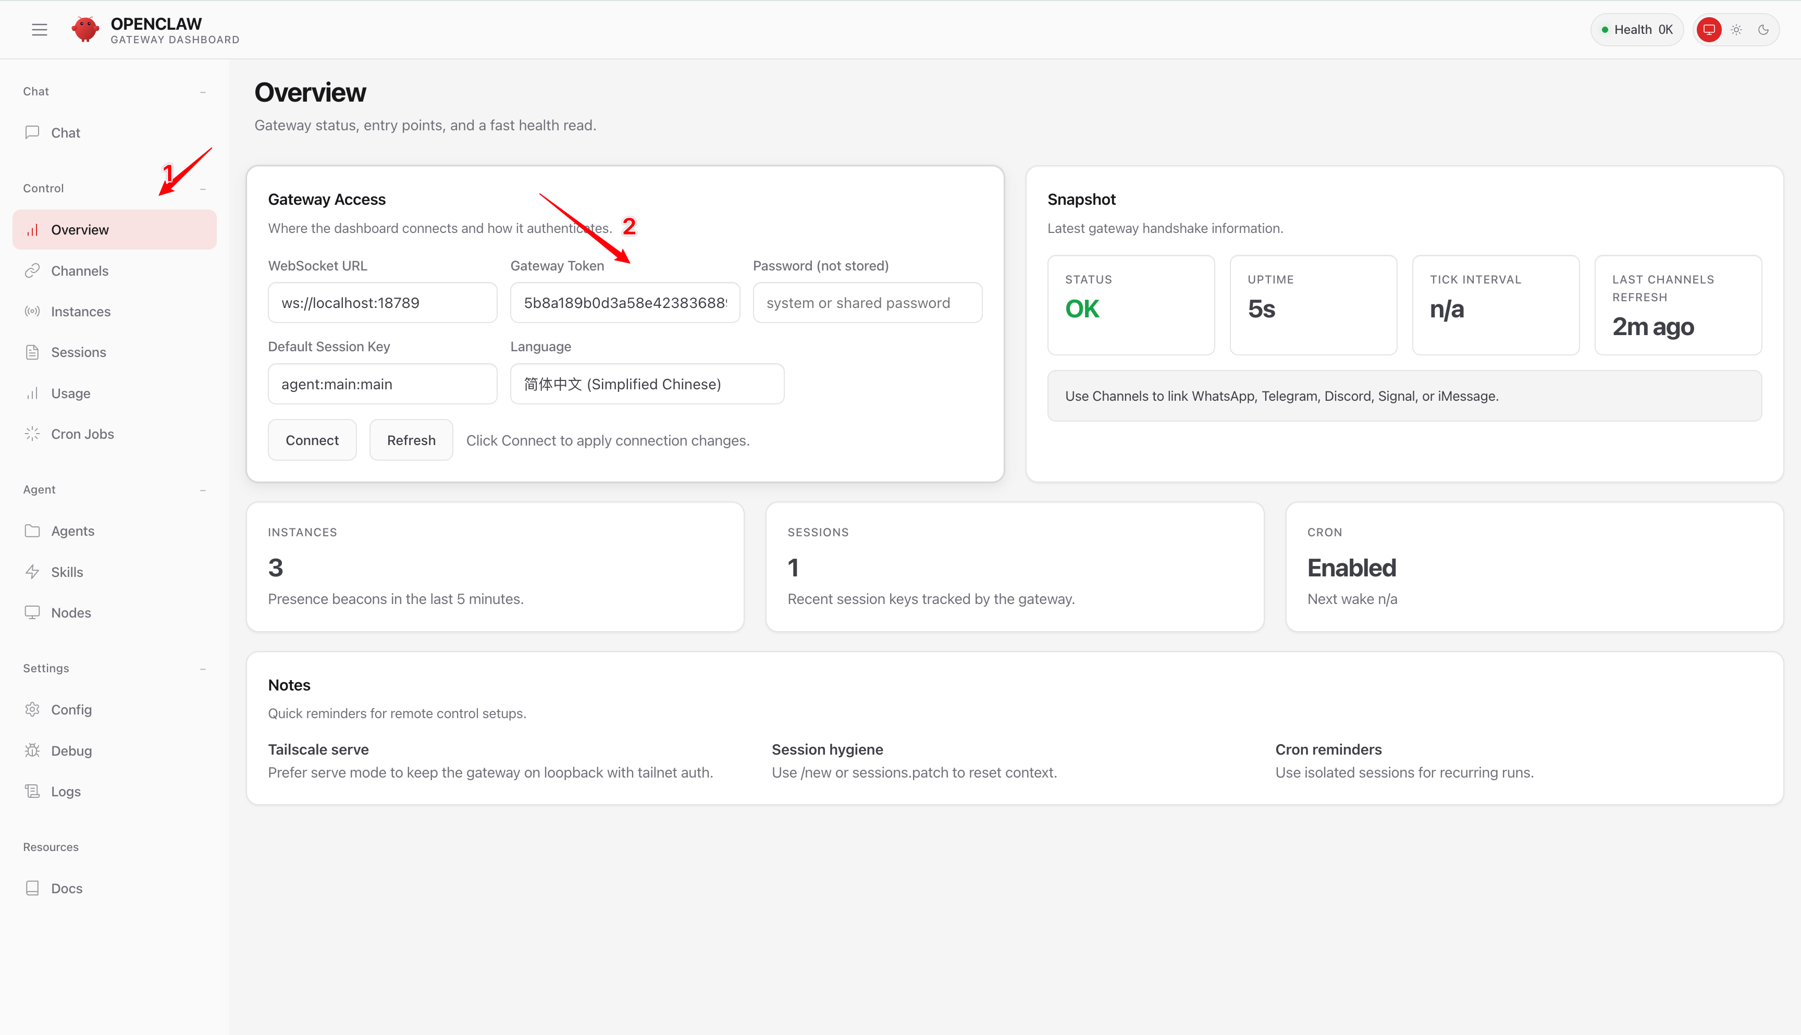This screenshot has width=1801, height=1035.
Task: Open the Language dropdown
Action: click(647, 384)
